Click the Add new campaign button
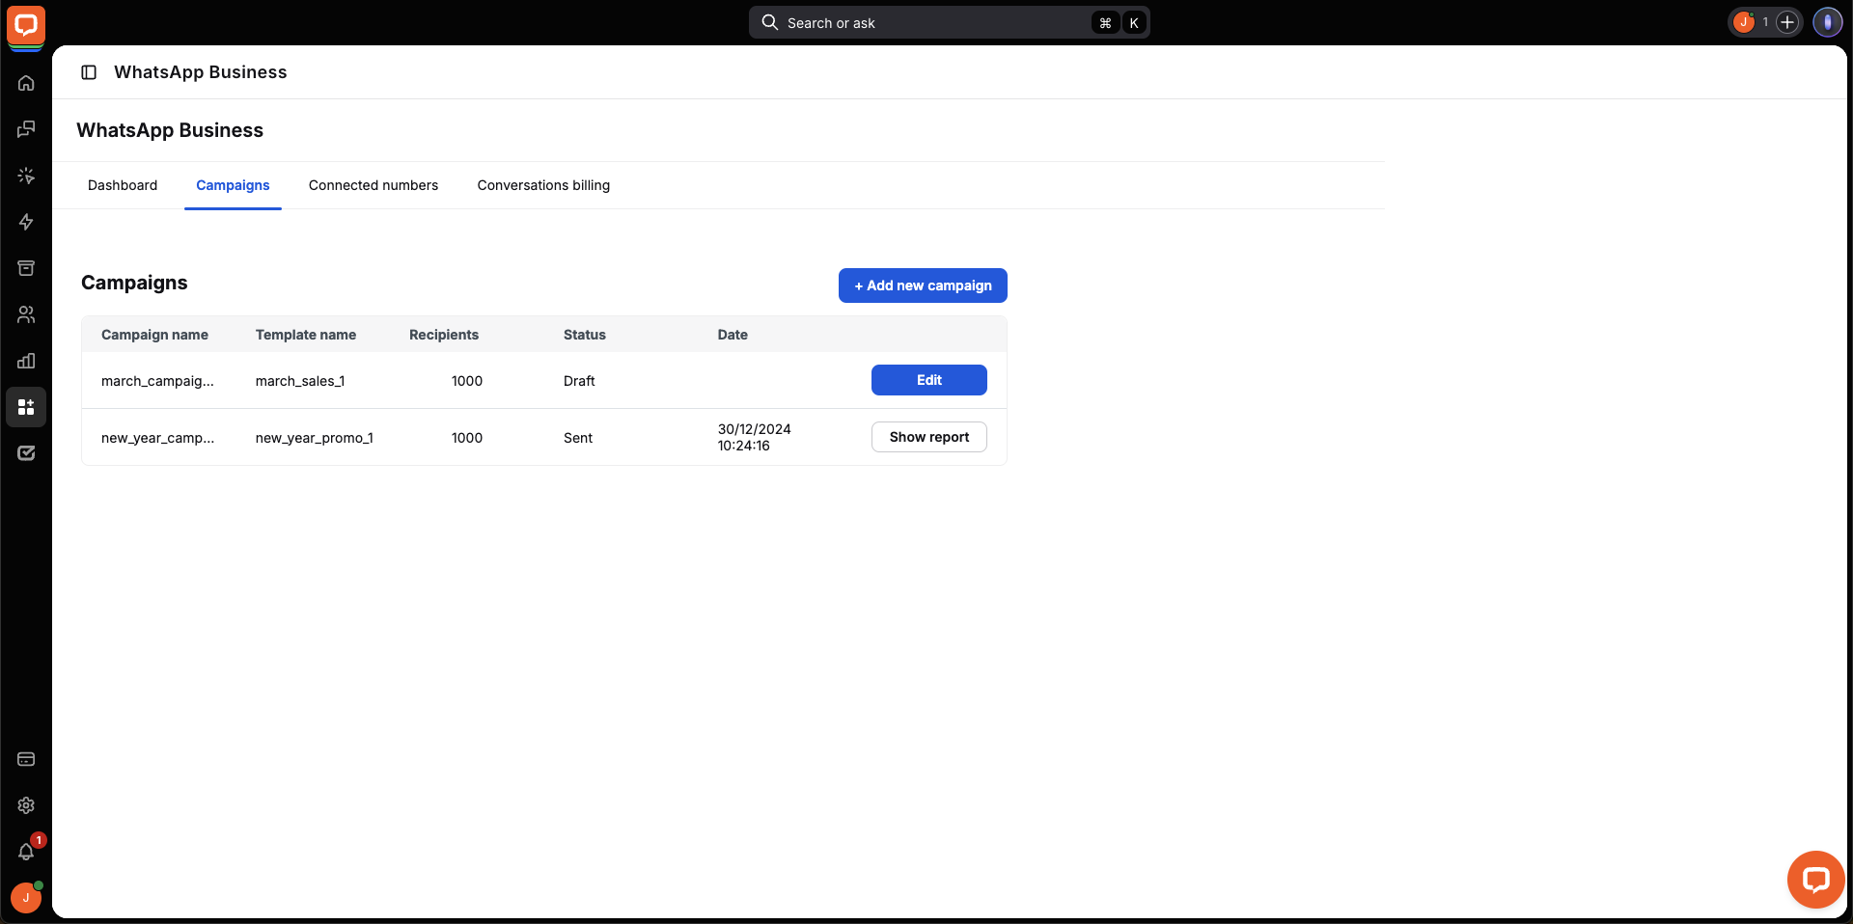1853x924 pixels. pos(923,285)
